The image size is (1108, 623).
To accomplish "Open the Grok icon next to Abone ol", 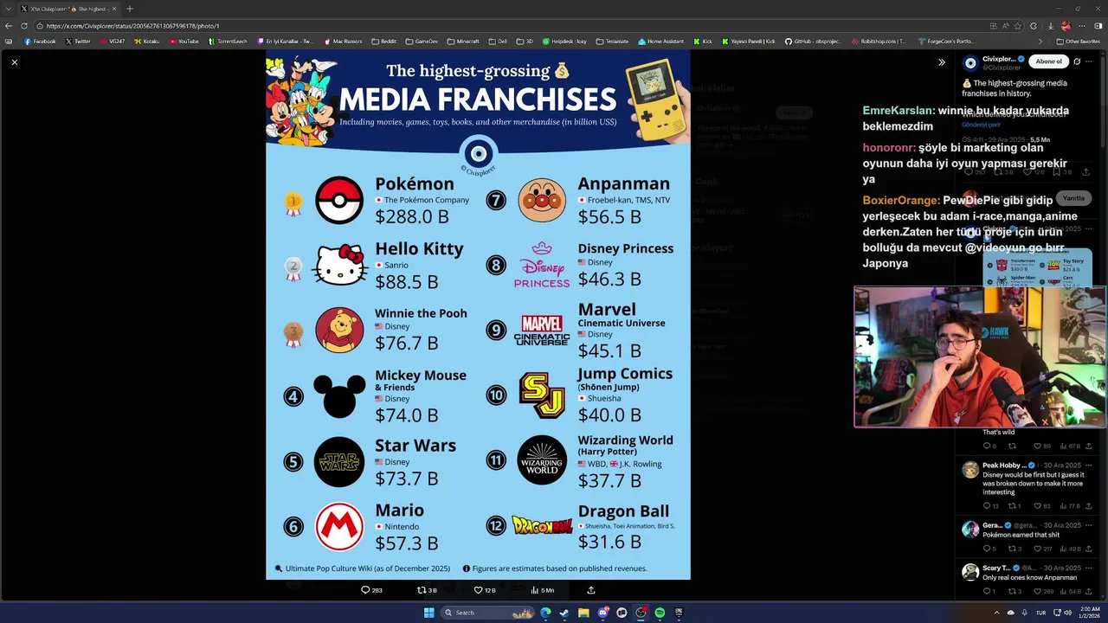I will pos(1077,61).
